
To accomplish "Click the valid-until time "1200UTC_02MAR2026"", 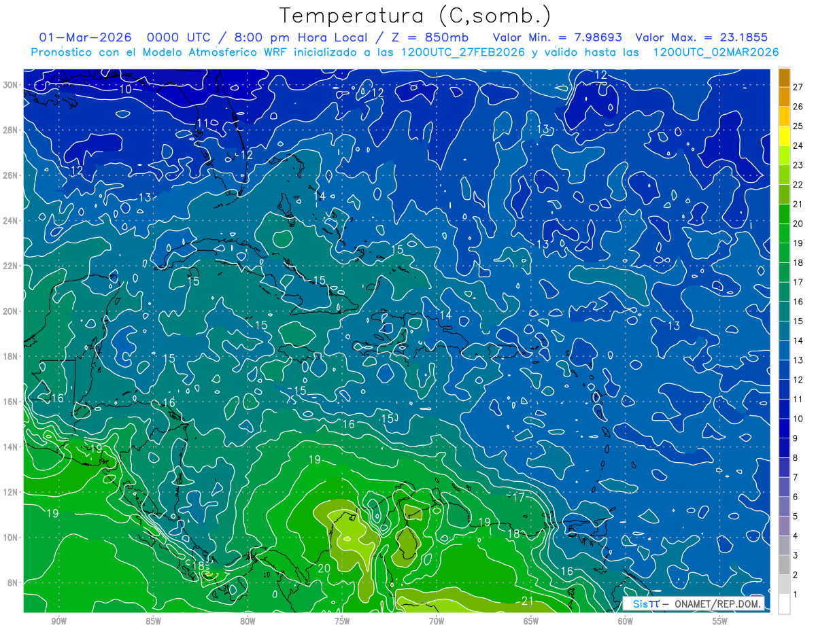I will (716, 52).
